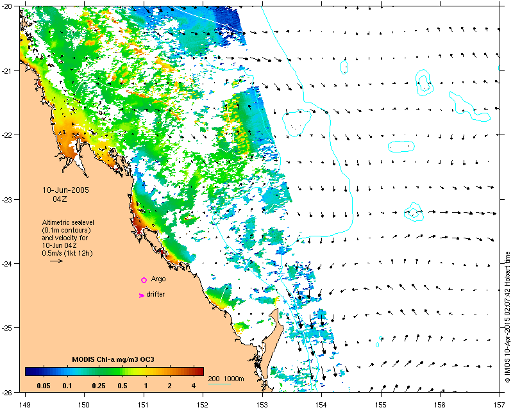Click longitude axis label 155
This screenshot has width=513, height=410.
pyautogui.click(x=381, y=405)
